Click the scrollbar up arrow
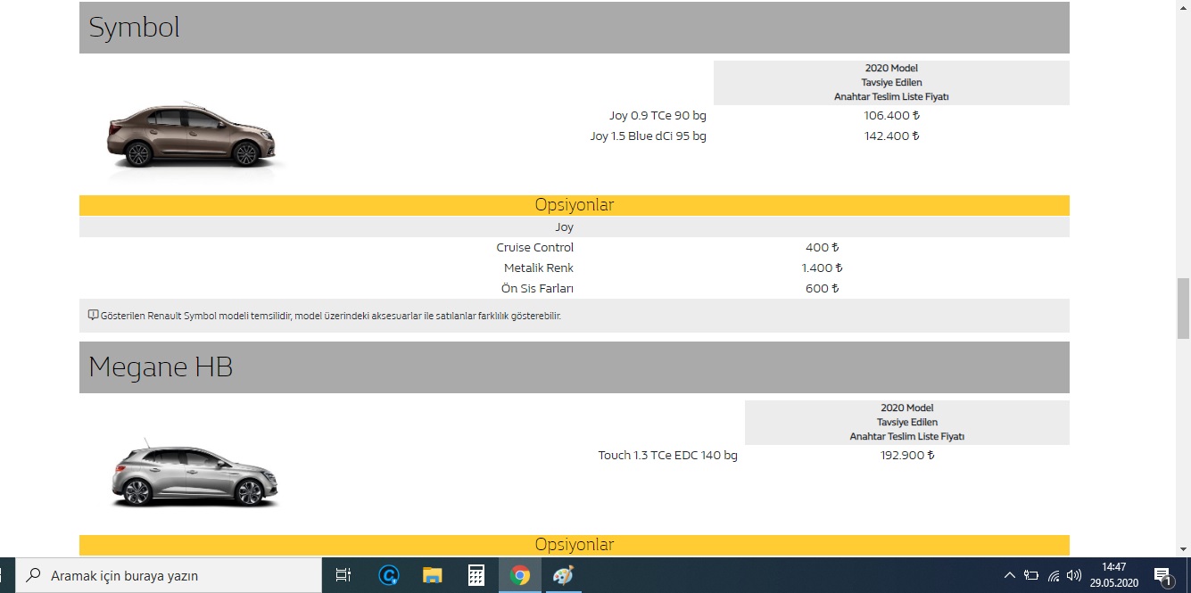Image resolution: width=1191 pixels, height=593 pixels. pyautogui.click(x=1183, y=7)
